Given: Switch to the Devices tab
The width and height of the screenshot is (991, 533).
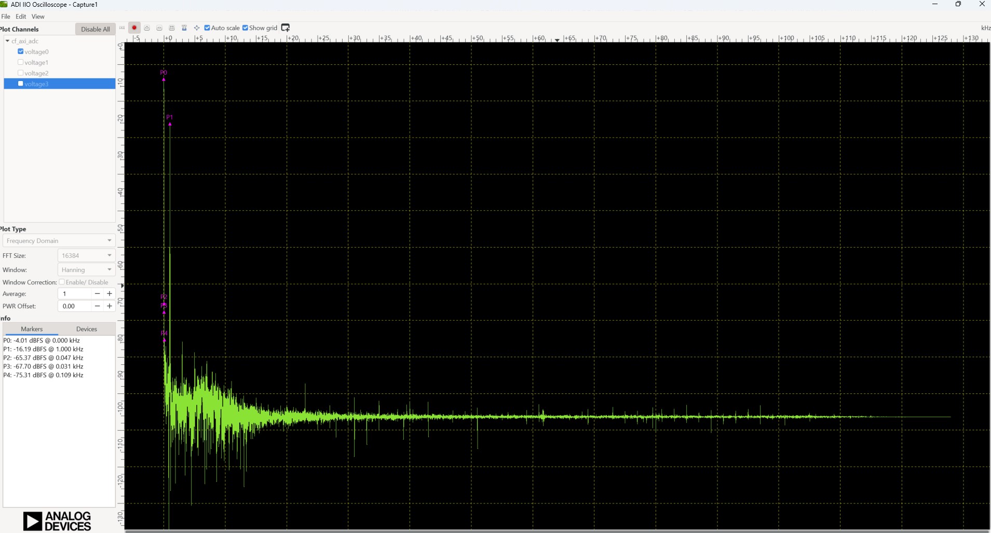Looking at the screenshot, I should [87, 329].
